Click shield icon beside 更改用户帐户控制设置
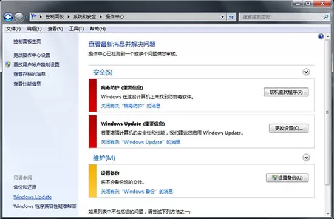This screenshot has width=334, height=219. [8, 65]
